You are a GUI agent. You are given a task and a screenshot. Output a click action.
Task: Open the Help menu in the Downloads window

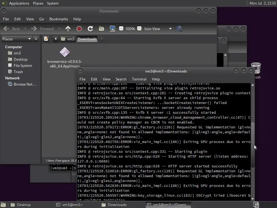coord(77,19)
